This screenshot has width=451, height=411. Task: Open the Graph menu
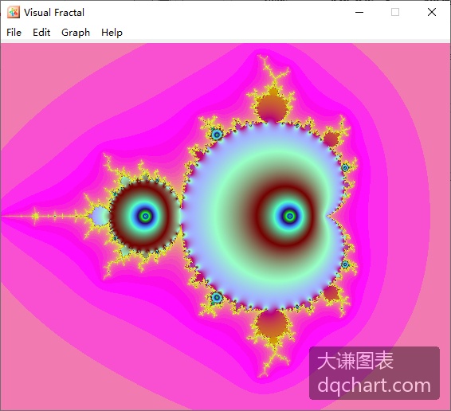(x=76, y=33)
